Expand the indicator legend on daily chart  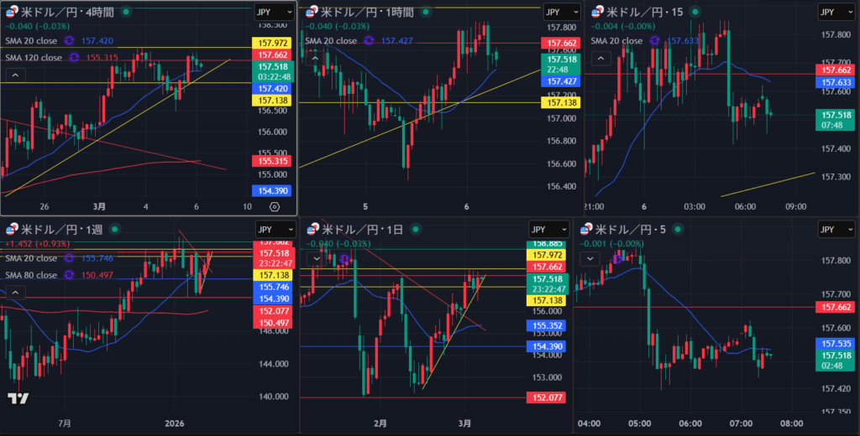click(x=316, y=259)
